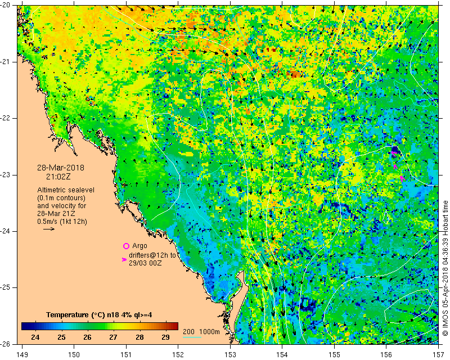Click the small white diamond contour near 156°E
This screenshot has width=450, height=360.
coord(386,217)
